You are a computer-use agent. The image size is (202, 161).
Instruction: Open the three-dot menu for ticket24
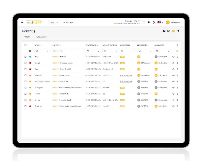(x=177, y=63)
